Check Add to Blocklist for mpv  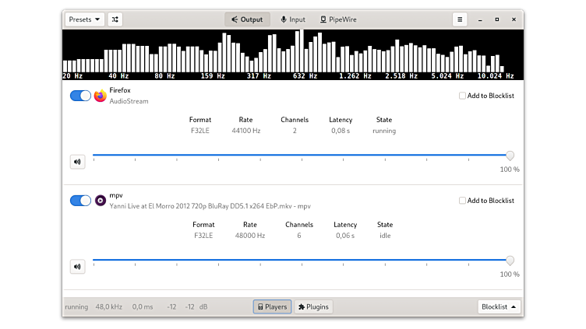click(463, 201)
